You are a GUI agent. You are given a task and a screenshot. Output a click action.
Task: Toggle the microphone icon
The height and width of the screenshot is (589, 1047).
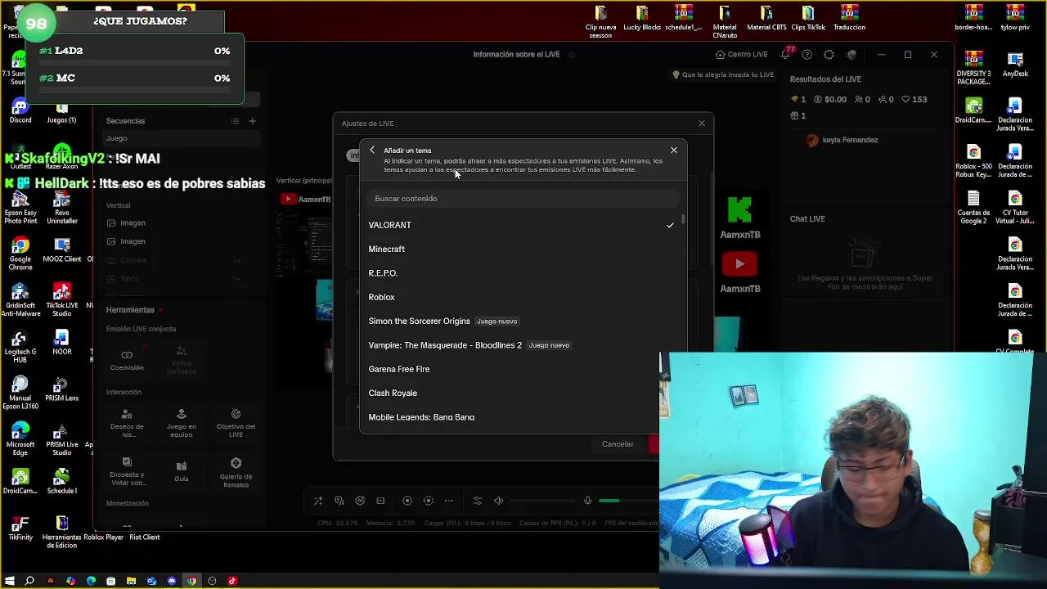click(x=587, y=501)
